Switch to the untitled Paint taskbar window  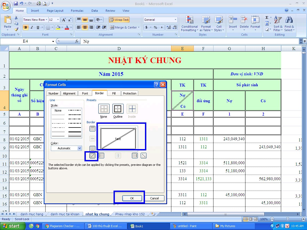click(190, 226)
